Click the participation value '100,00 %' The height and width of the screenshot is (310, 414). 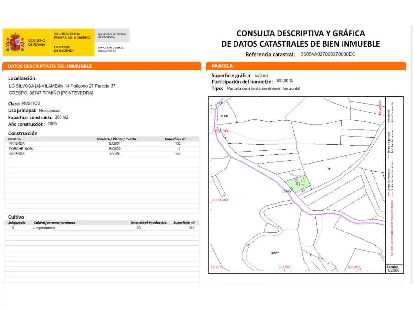click(x=284, y=81)
